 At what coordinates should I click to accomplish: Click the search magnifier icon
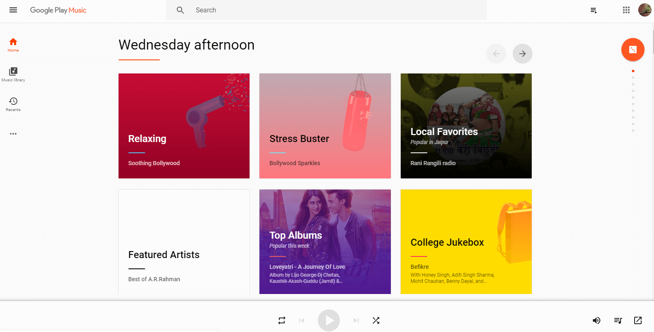180,10
